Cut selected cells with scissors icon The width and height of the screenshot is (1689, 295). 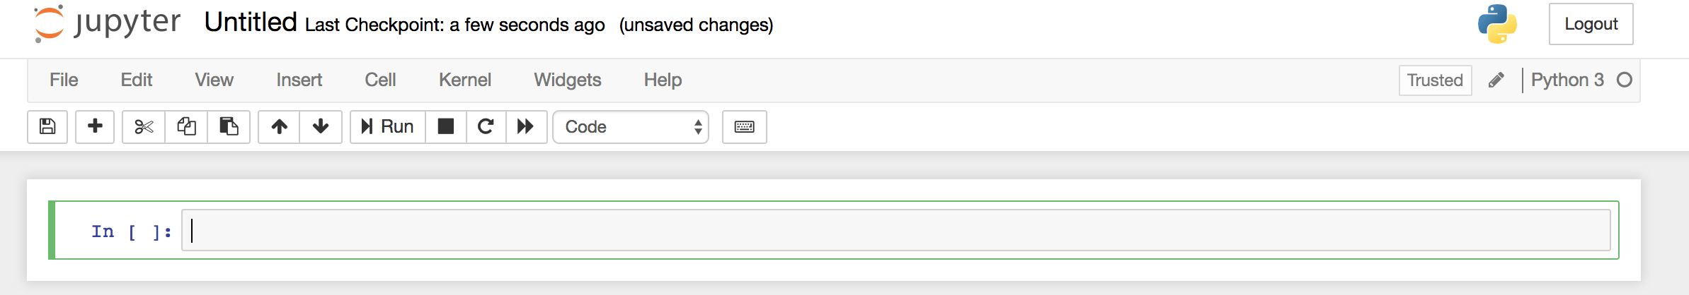coord(144,127)
